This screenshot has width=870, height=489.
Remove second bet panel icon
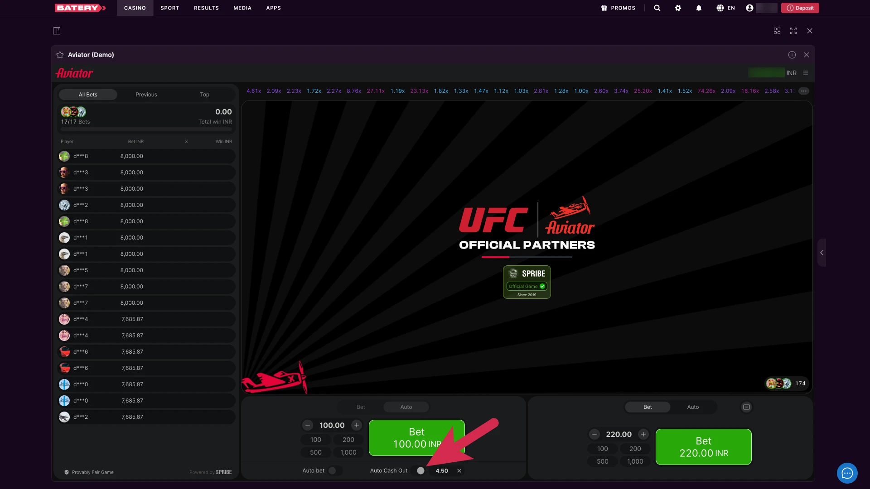(x=746, y=407)
